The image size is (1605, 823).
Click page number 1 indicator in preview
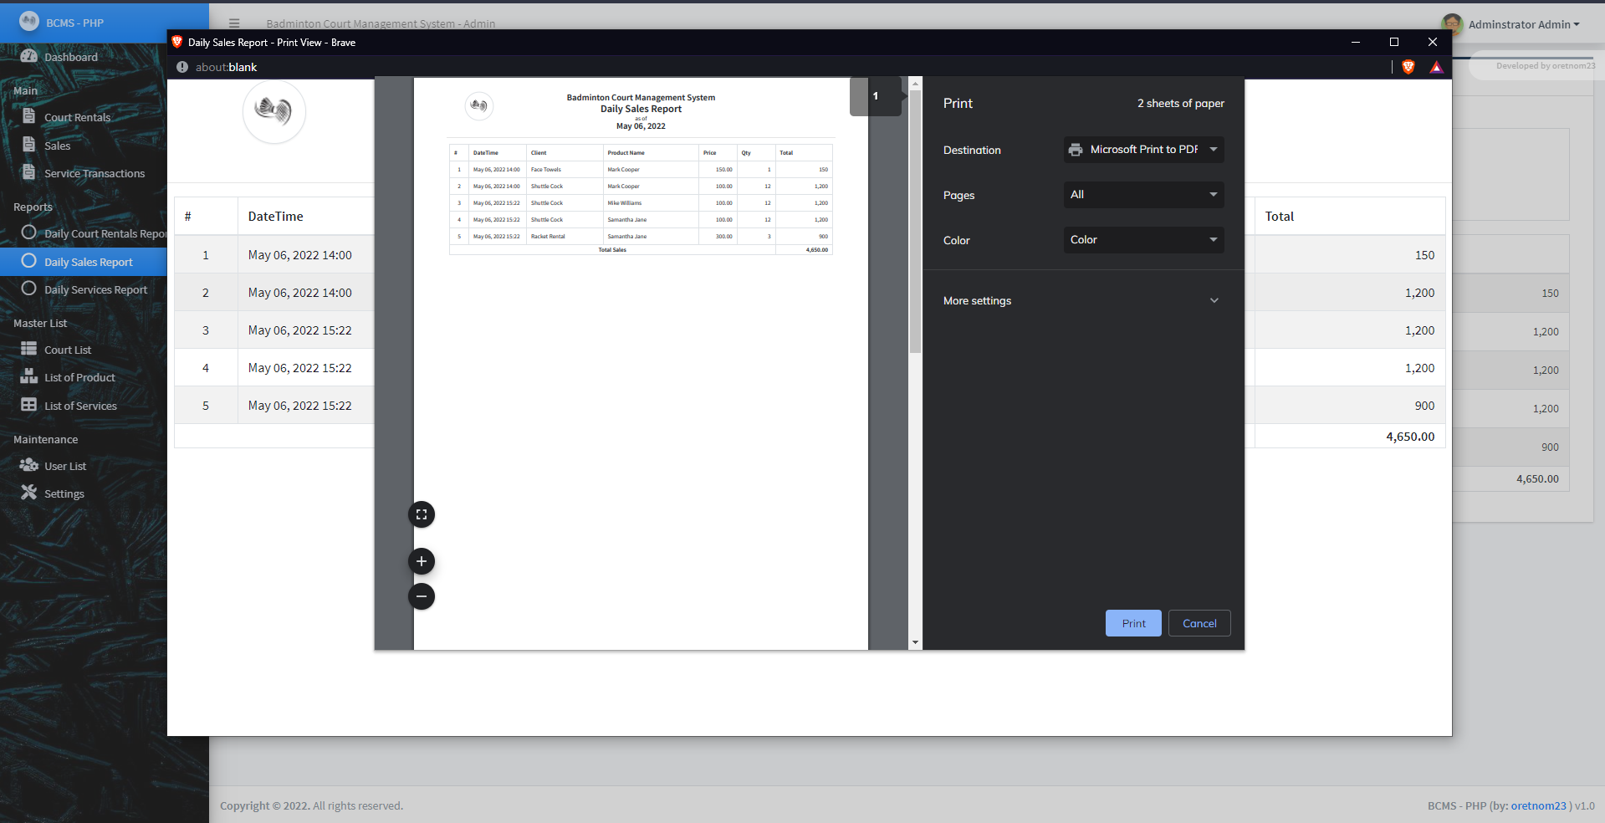(x=876, y=96)
